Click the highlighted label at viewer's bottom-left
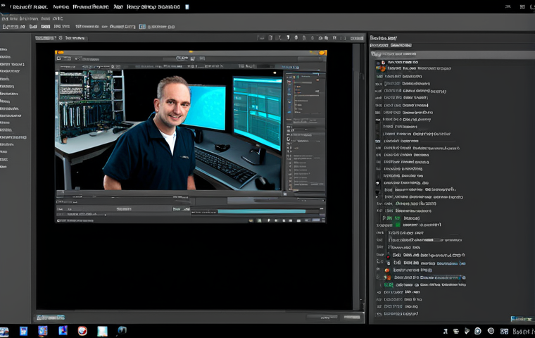The image size is (535, 338). pos(51,318)
